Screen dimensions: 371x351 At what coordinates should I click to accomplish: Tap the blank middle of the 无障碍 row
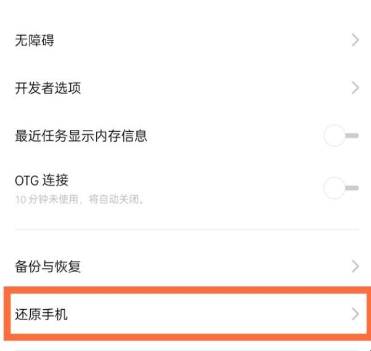197,41
